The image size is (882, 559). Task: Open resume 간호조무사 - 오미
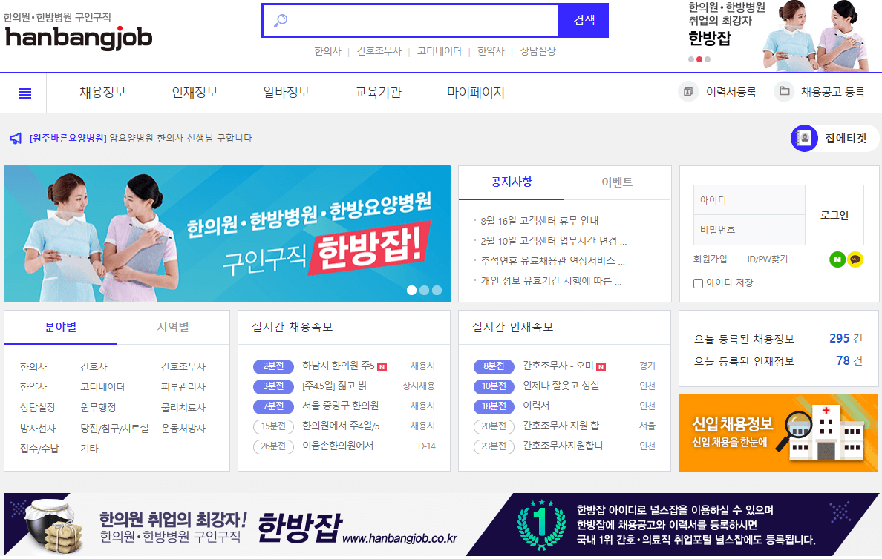click(x=558, y=365)
